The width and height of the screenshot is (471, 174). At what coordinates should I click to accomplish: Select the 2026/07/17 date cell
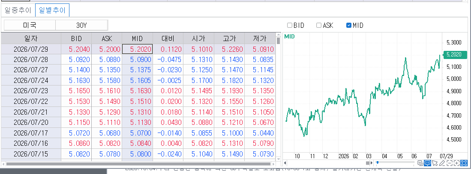31,133
